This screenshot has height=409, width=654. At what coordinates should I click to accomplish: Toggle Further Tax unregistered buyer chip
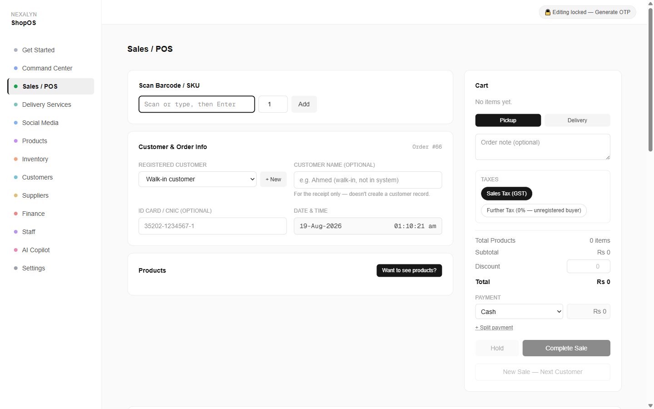coord(534,210)
